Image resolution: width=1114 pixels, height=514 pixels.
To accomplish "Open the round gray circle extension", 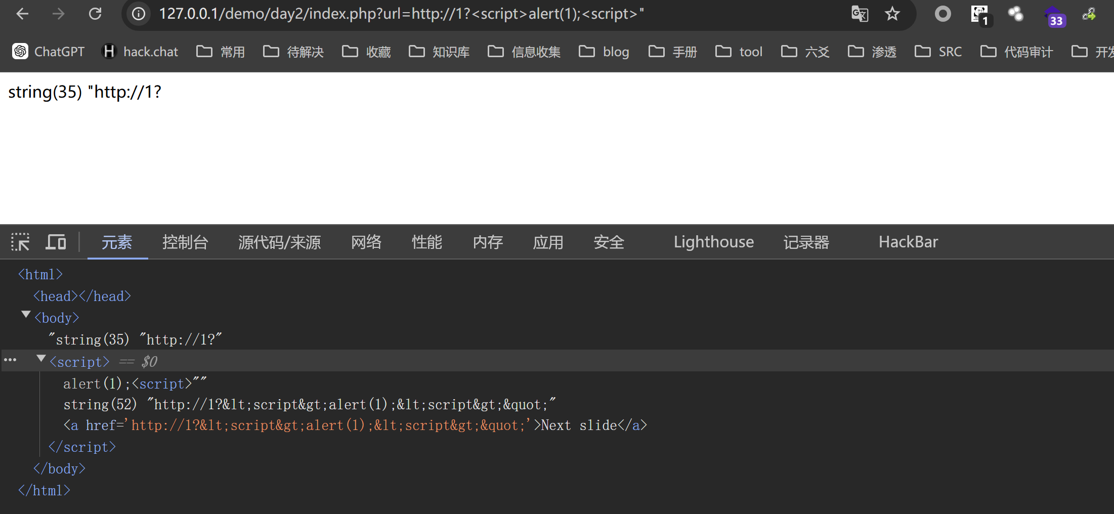I will pos(942,14).
